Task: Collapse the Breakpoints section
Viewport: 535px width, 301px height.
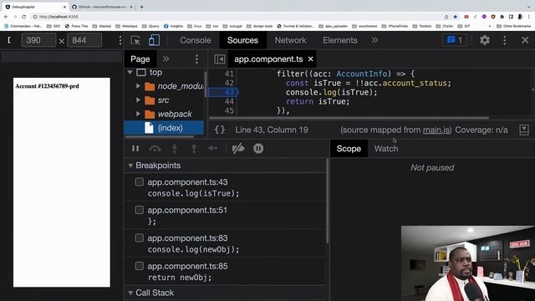Action: [130, 166]
